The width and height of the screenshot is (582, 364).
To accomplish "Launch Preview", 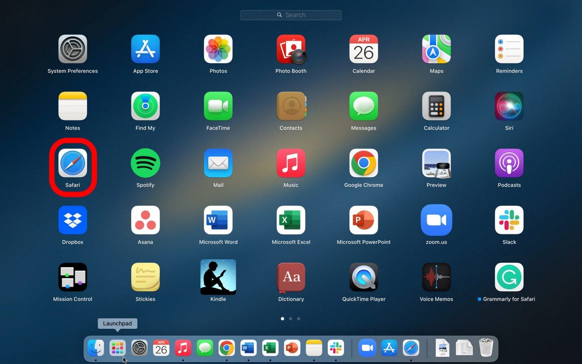I will point(436,163).
